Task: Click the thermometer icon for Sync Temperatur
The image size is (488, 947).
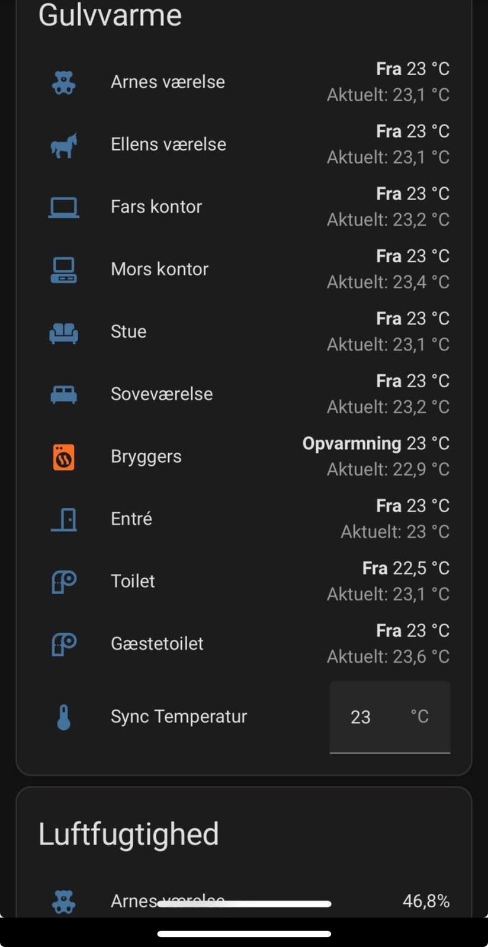Action: pos(64,717)
